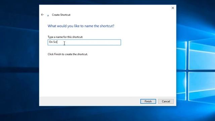Close the Create Shortcut dialog
Viewport: 215px width, 121px height.
[x=173, y=8]
